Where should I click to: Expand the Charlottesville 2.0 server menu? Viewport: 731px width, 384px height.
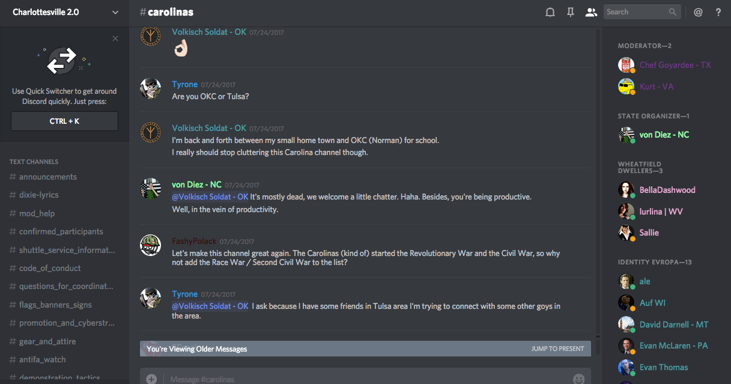point(115,12)
